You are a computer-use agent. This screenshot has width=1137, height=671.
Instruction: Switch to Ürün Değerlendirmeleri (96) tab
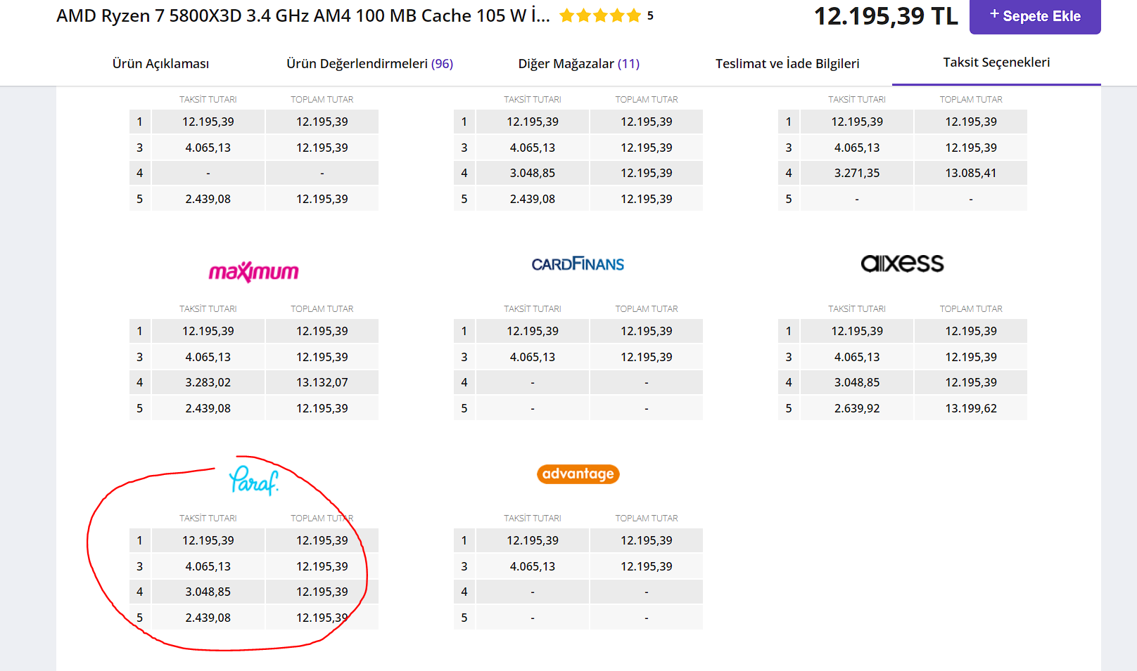coord(369,64)
